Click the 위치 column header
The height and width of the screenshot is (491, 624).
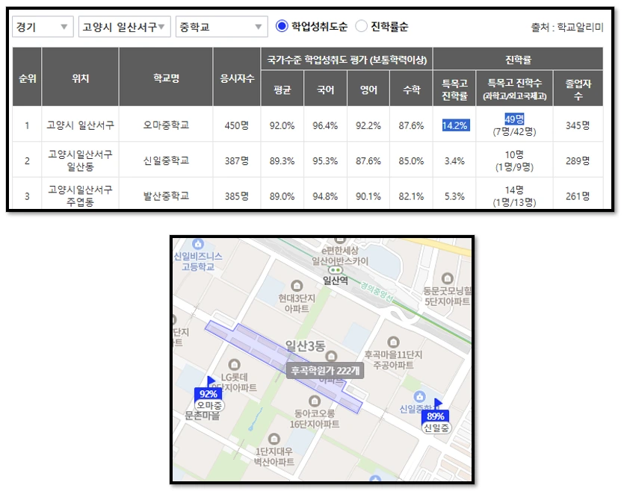80,77
